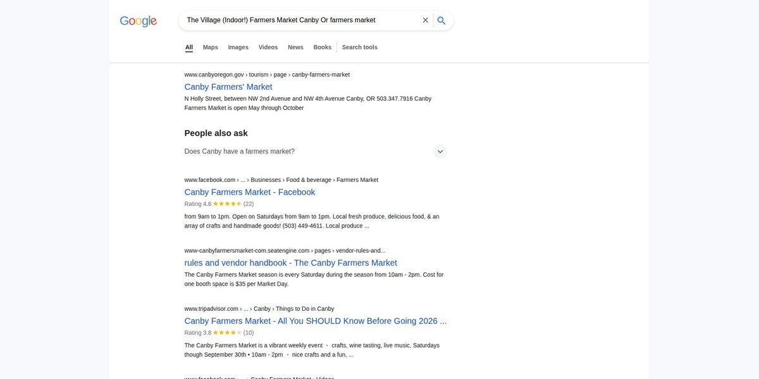Open the Canby Farmers' Market result link

click(x=228, y=87)
